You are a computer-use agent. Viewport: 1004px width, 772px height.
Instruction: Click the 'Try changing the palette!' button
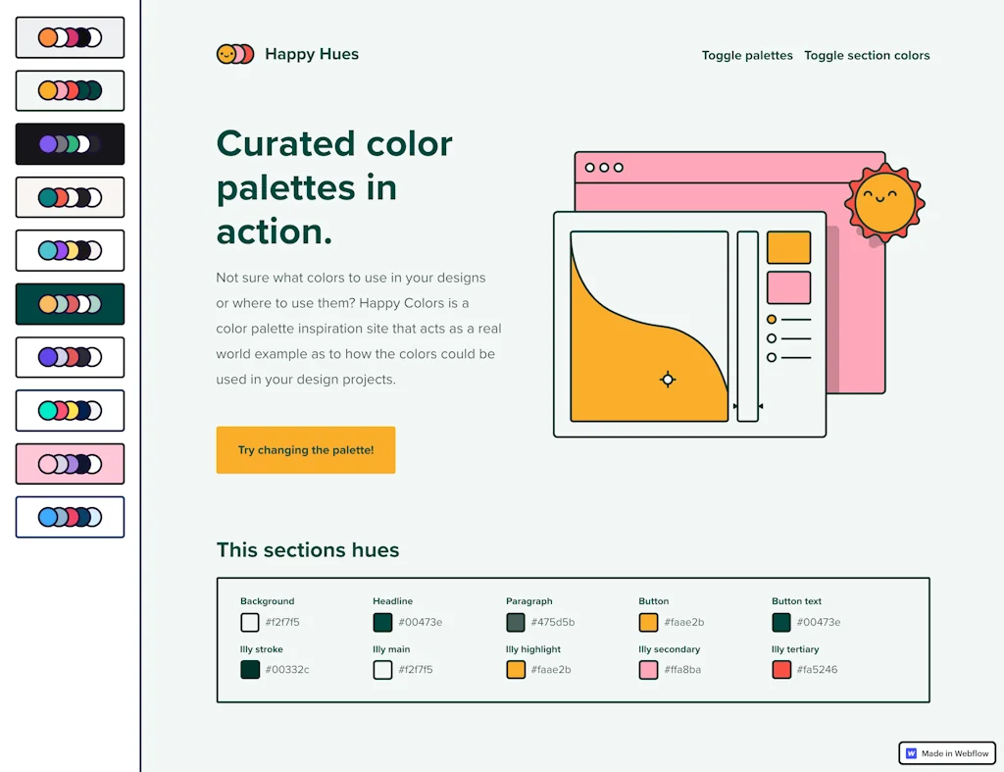(305, 449)
